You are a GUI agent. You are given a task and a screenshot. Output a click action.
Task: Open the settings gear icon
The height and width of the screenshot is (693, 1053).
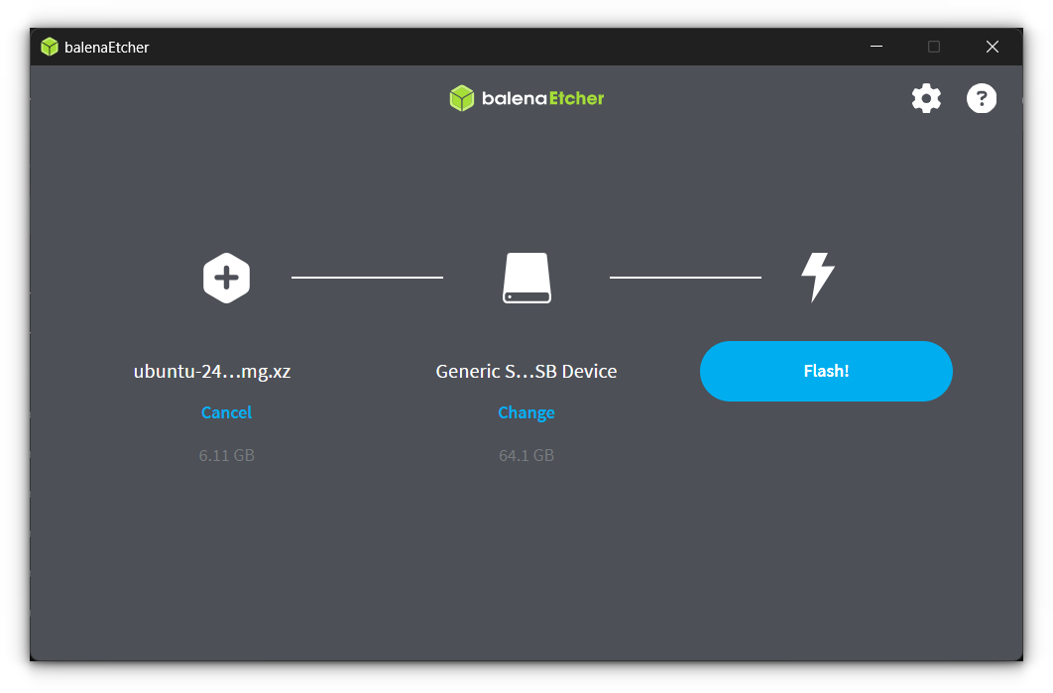[926, 98]
